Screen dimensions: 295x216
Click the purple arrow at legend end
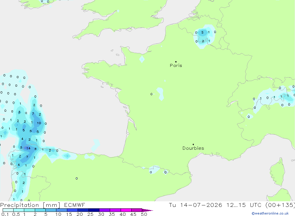coord(147,210)
